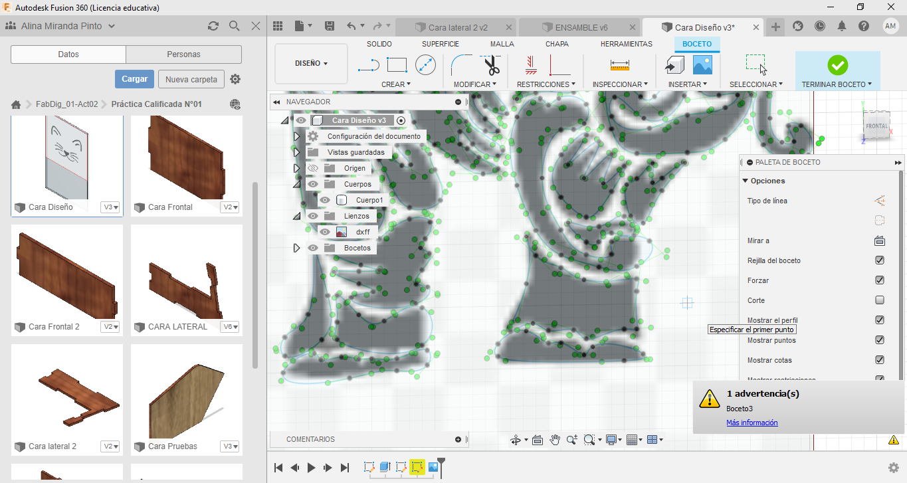
Task: Enable the Corte checkbox
Action: click(880, 300)
